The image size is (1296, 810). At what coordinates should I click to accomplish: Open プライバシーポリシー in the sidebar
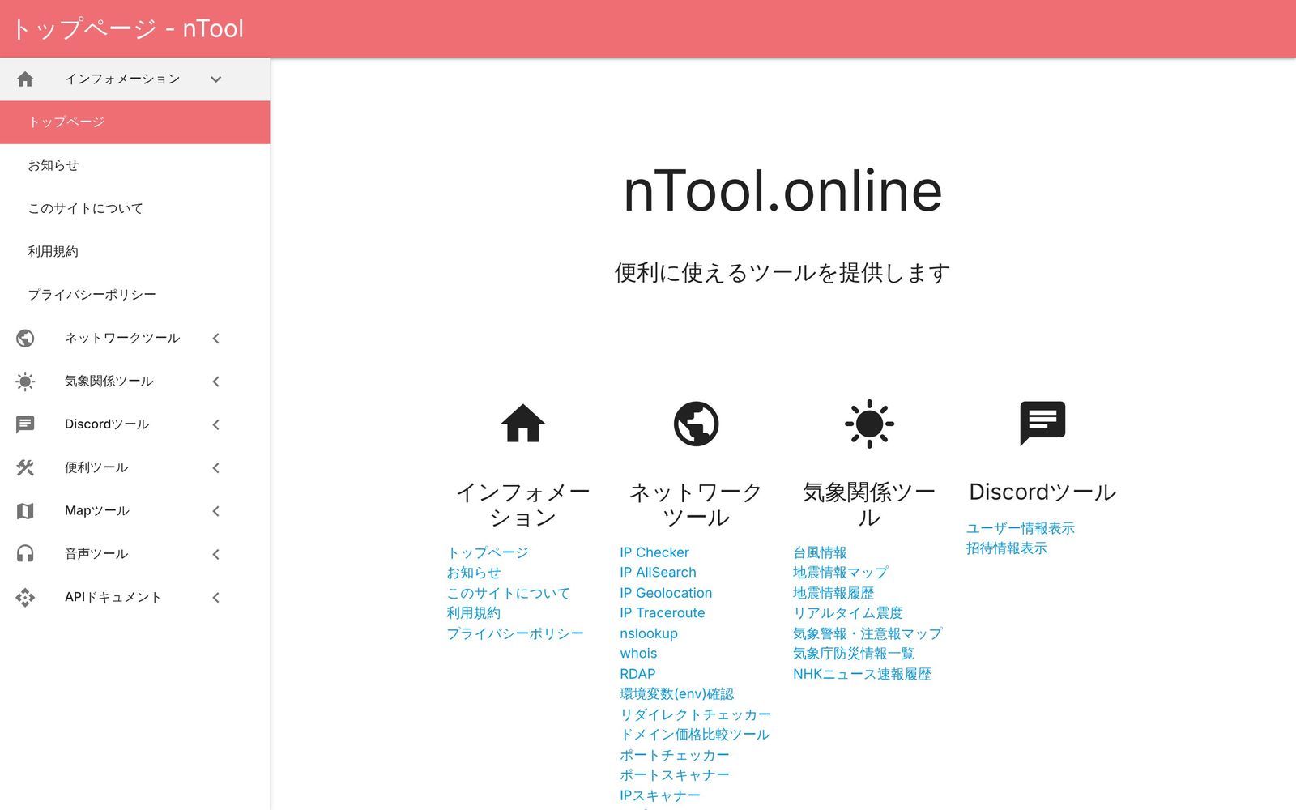[x=134, y=295]
